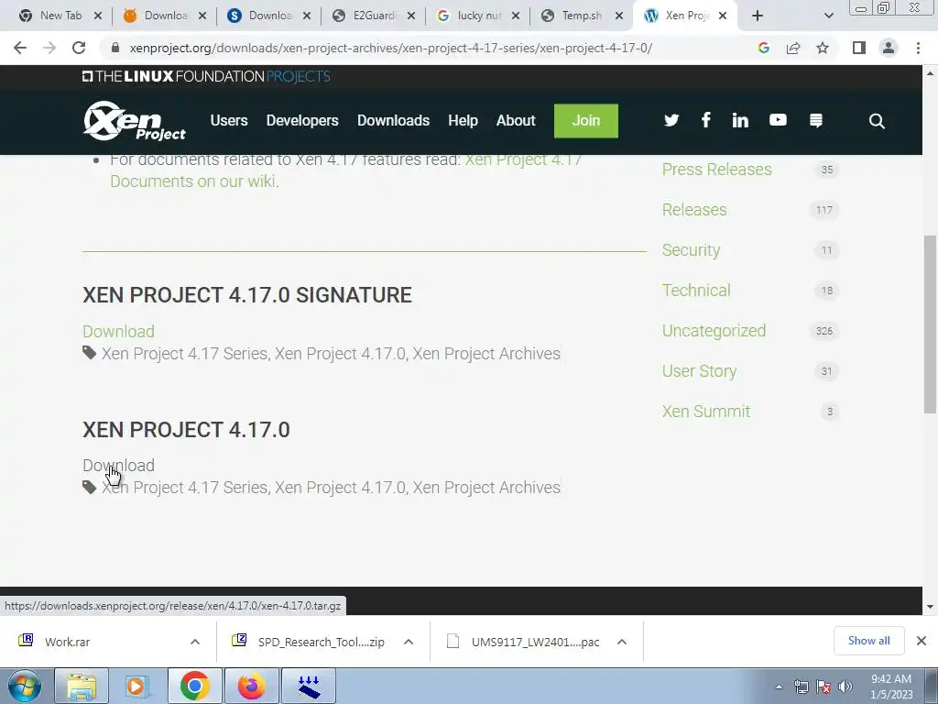Viewport: 938px width, 704px height.
Task: Open Xen Project LinkedIn icon
Action: point(740,120)
